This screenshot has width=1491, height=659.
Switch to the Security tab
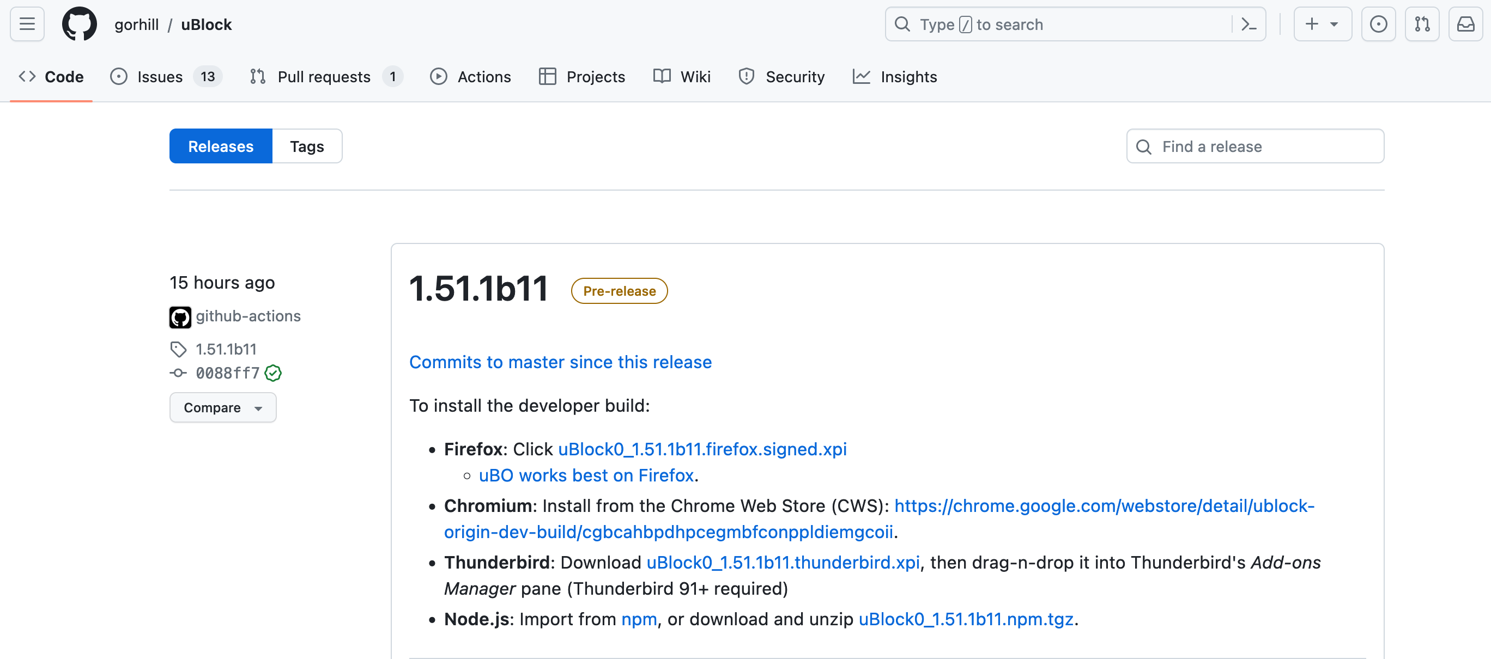click(x=781, y=76)
